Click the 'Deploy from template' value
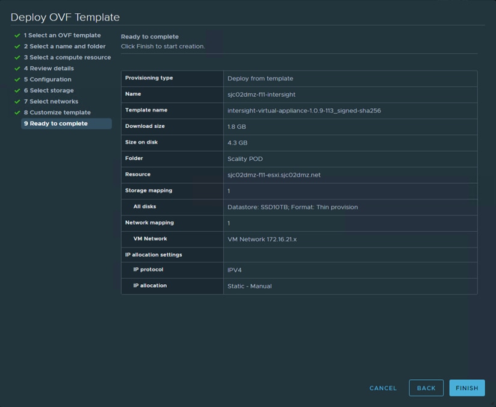Screen dimensions: 496x407 260,78
